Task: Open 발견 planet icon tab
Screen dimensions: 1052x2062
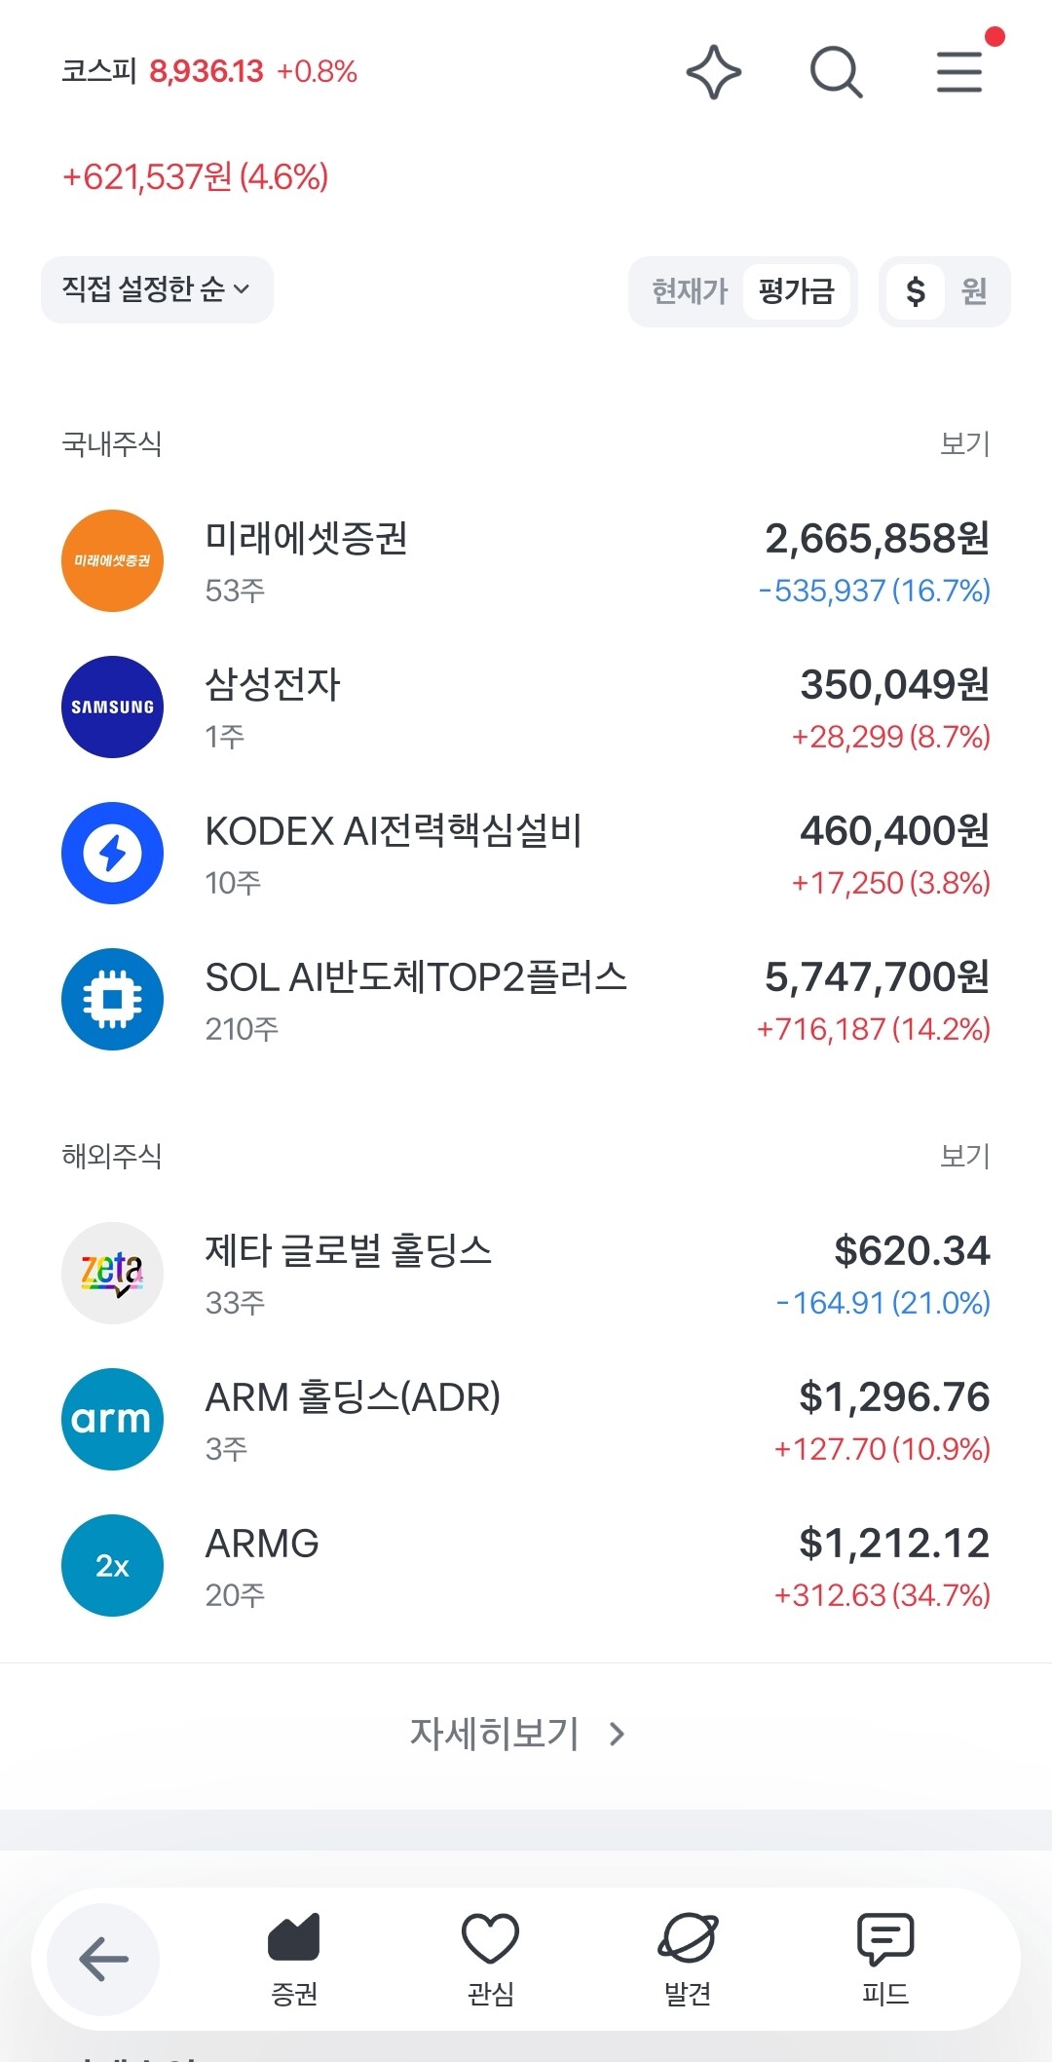Action: coord(688,1959)
